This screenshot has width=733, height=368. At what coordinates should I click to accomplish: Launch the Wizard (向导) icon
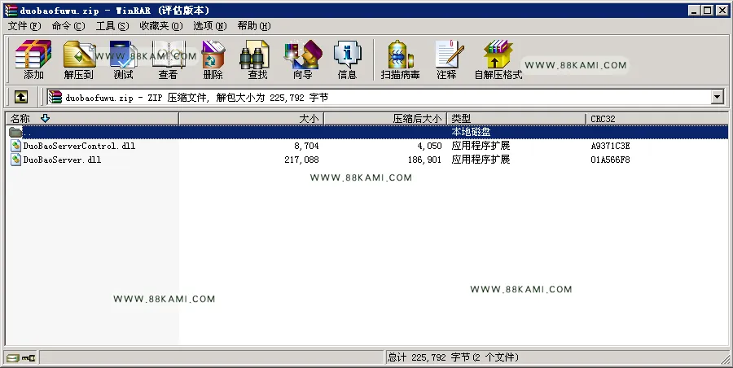click(302, 59)
